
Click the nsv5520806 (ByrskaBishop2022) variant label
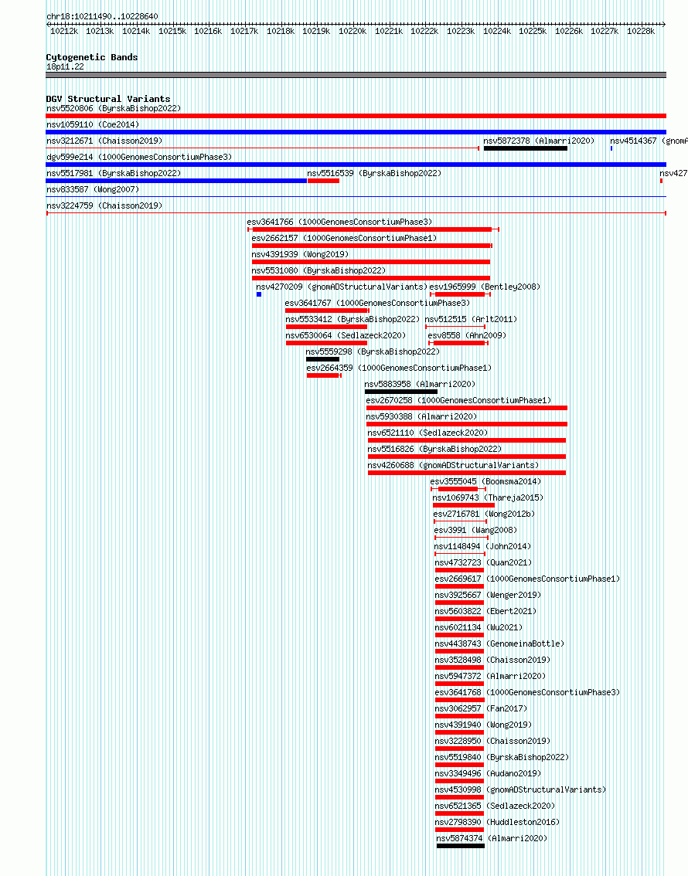[x=114, y=108]
